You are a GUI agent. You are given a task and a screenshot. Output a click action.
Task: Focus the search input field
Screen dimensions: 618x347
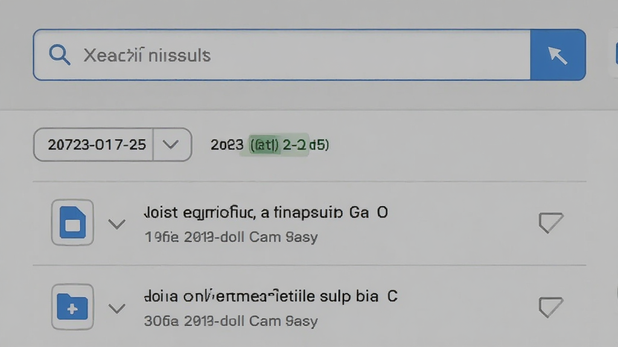[x=282, y=55]
